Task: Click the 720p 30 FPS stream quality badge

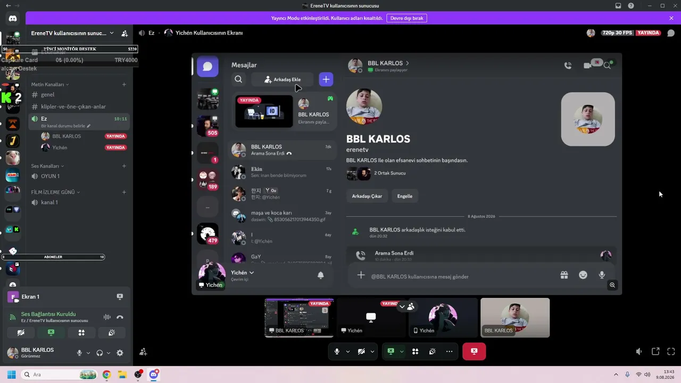Action: point(617,33)
